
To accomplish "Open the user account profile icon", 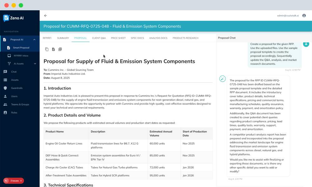I will pyautogui.click(x=304, y=16).
